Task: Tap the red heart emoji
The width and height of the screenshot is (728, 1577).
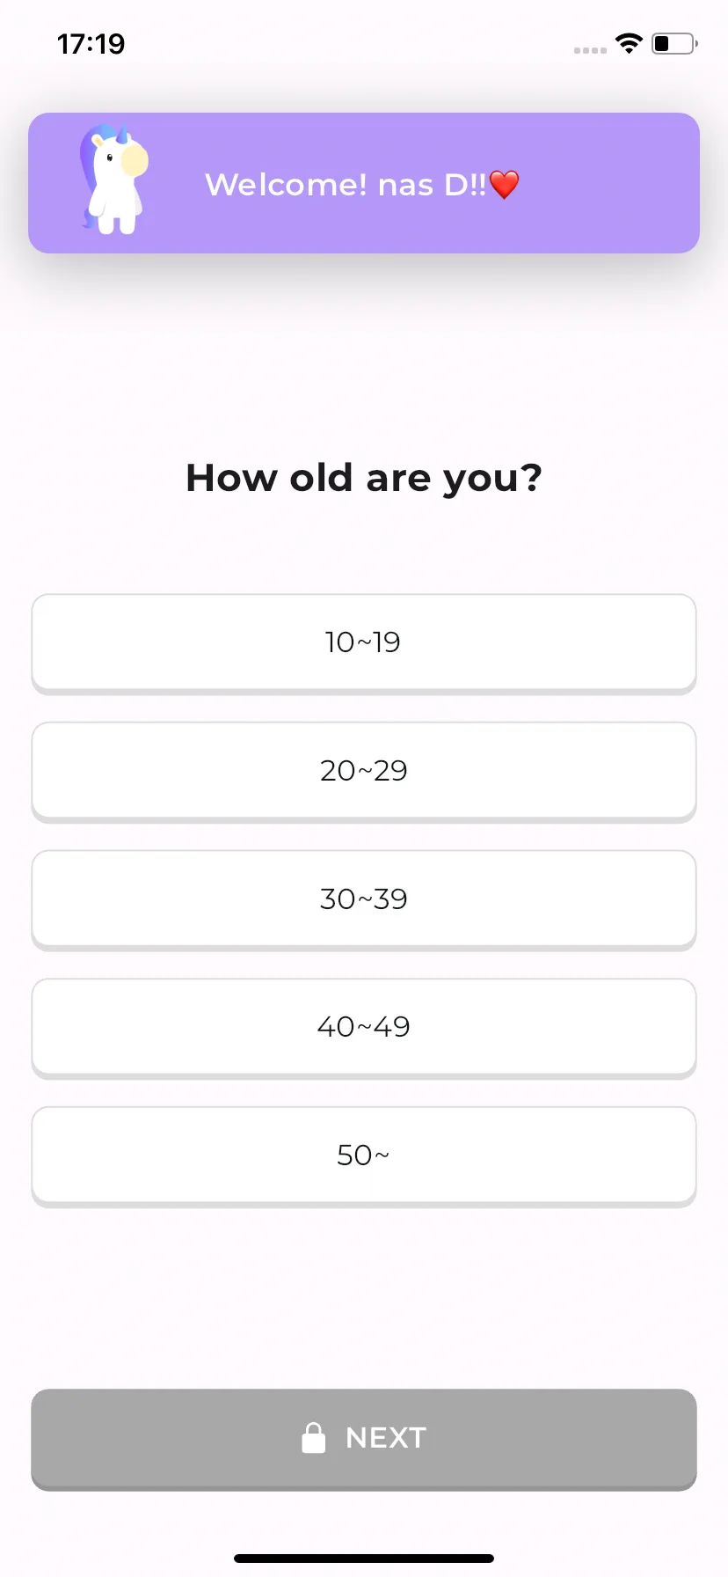Action: pyautogui.click(x=504, y=185)
